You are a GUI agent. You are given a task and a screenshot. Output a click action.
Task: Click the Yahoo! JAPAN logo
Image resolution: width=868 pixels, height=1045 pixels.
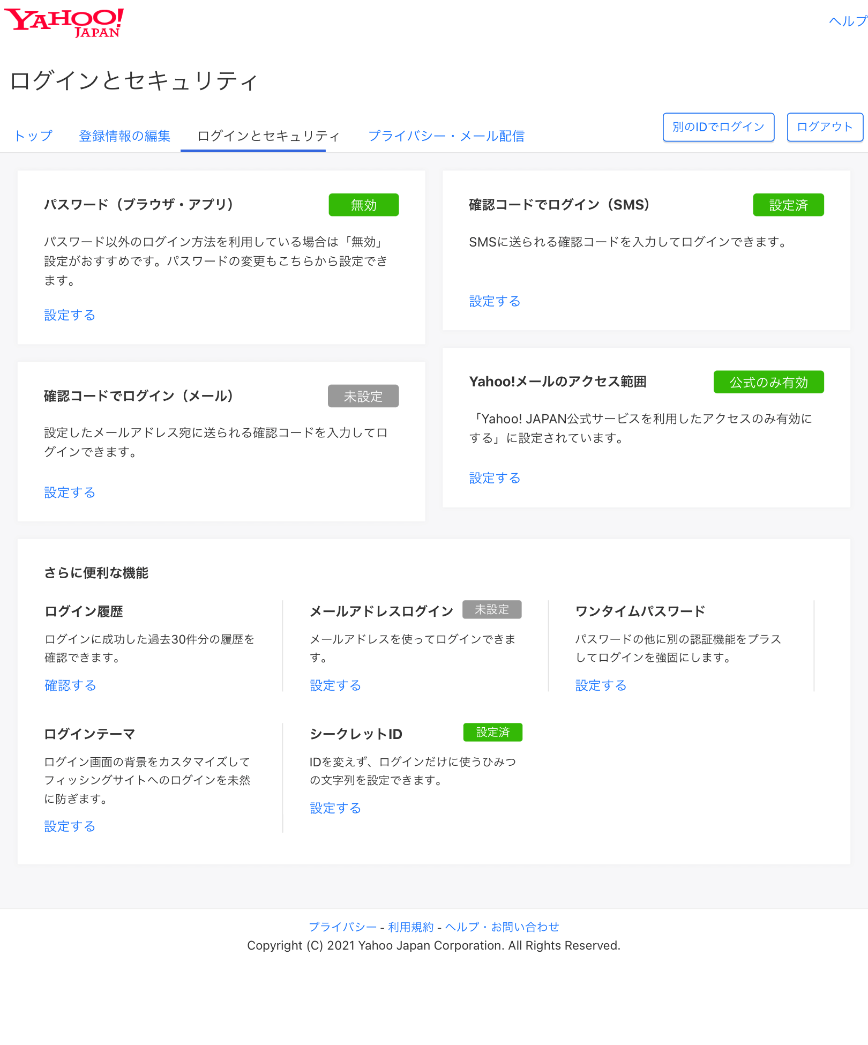point(64,23)
